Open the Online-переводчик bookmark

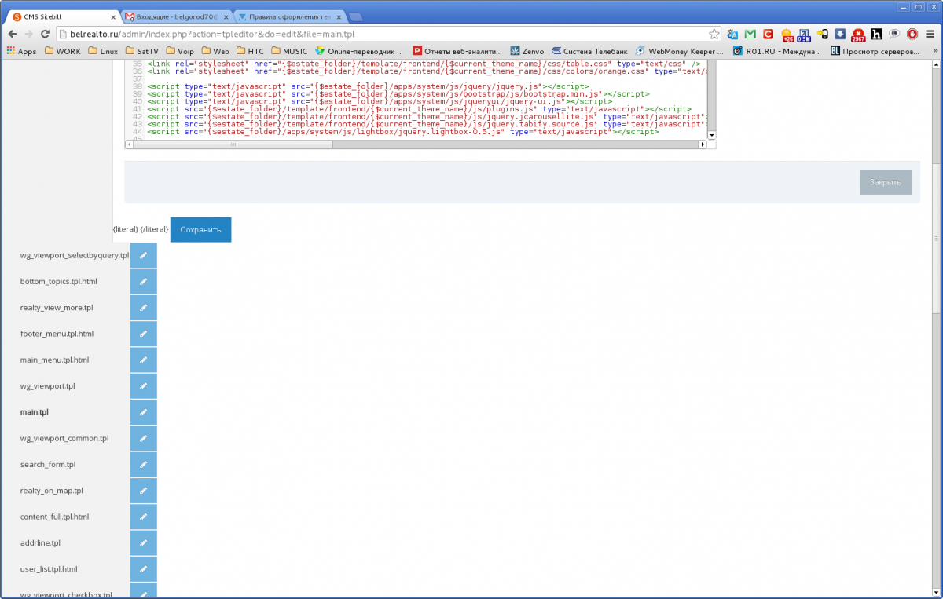pyautogui.click(x=358, y=51)
